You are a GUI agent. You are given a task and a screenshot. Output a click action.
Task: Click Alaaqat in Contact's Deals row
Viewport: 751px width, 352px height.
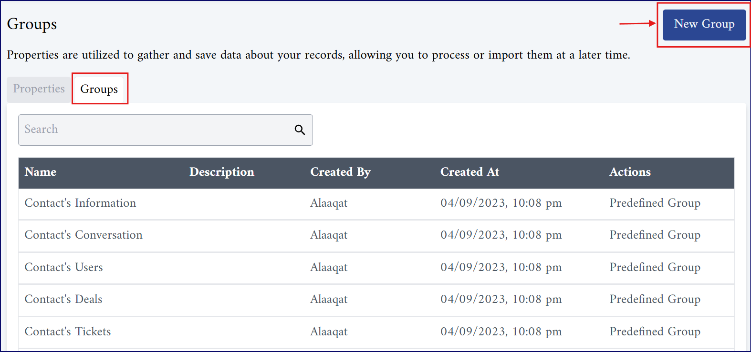329,300
